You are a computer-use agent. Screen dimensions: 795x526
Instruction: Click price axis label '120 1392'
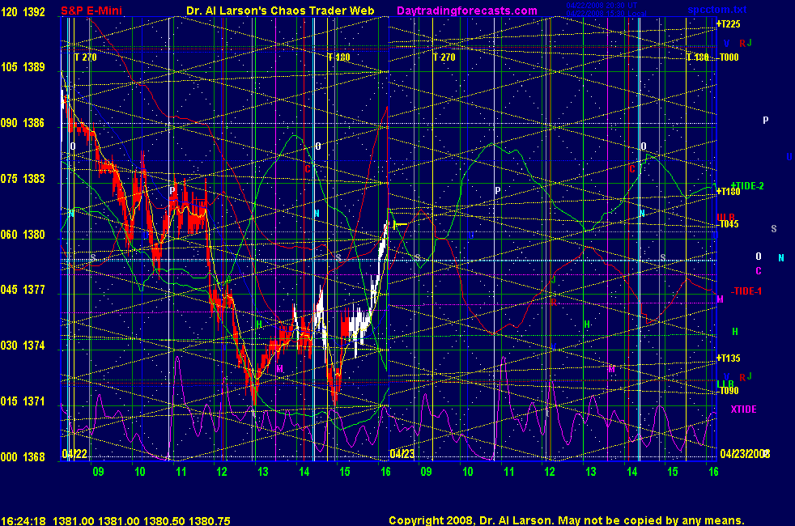pyautogui.click(x=23, y=12)
